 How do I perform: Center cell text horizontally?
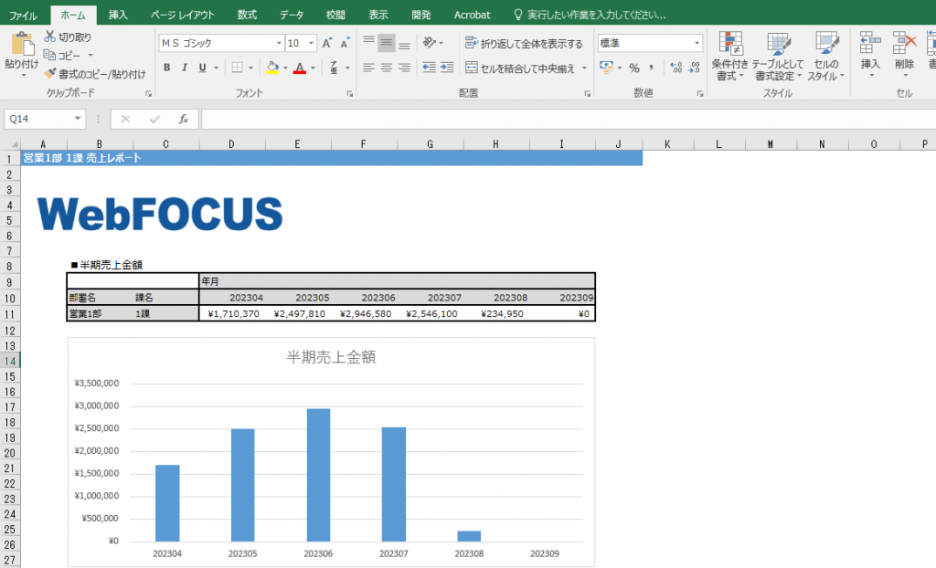(x=387, y=68)
